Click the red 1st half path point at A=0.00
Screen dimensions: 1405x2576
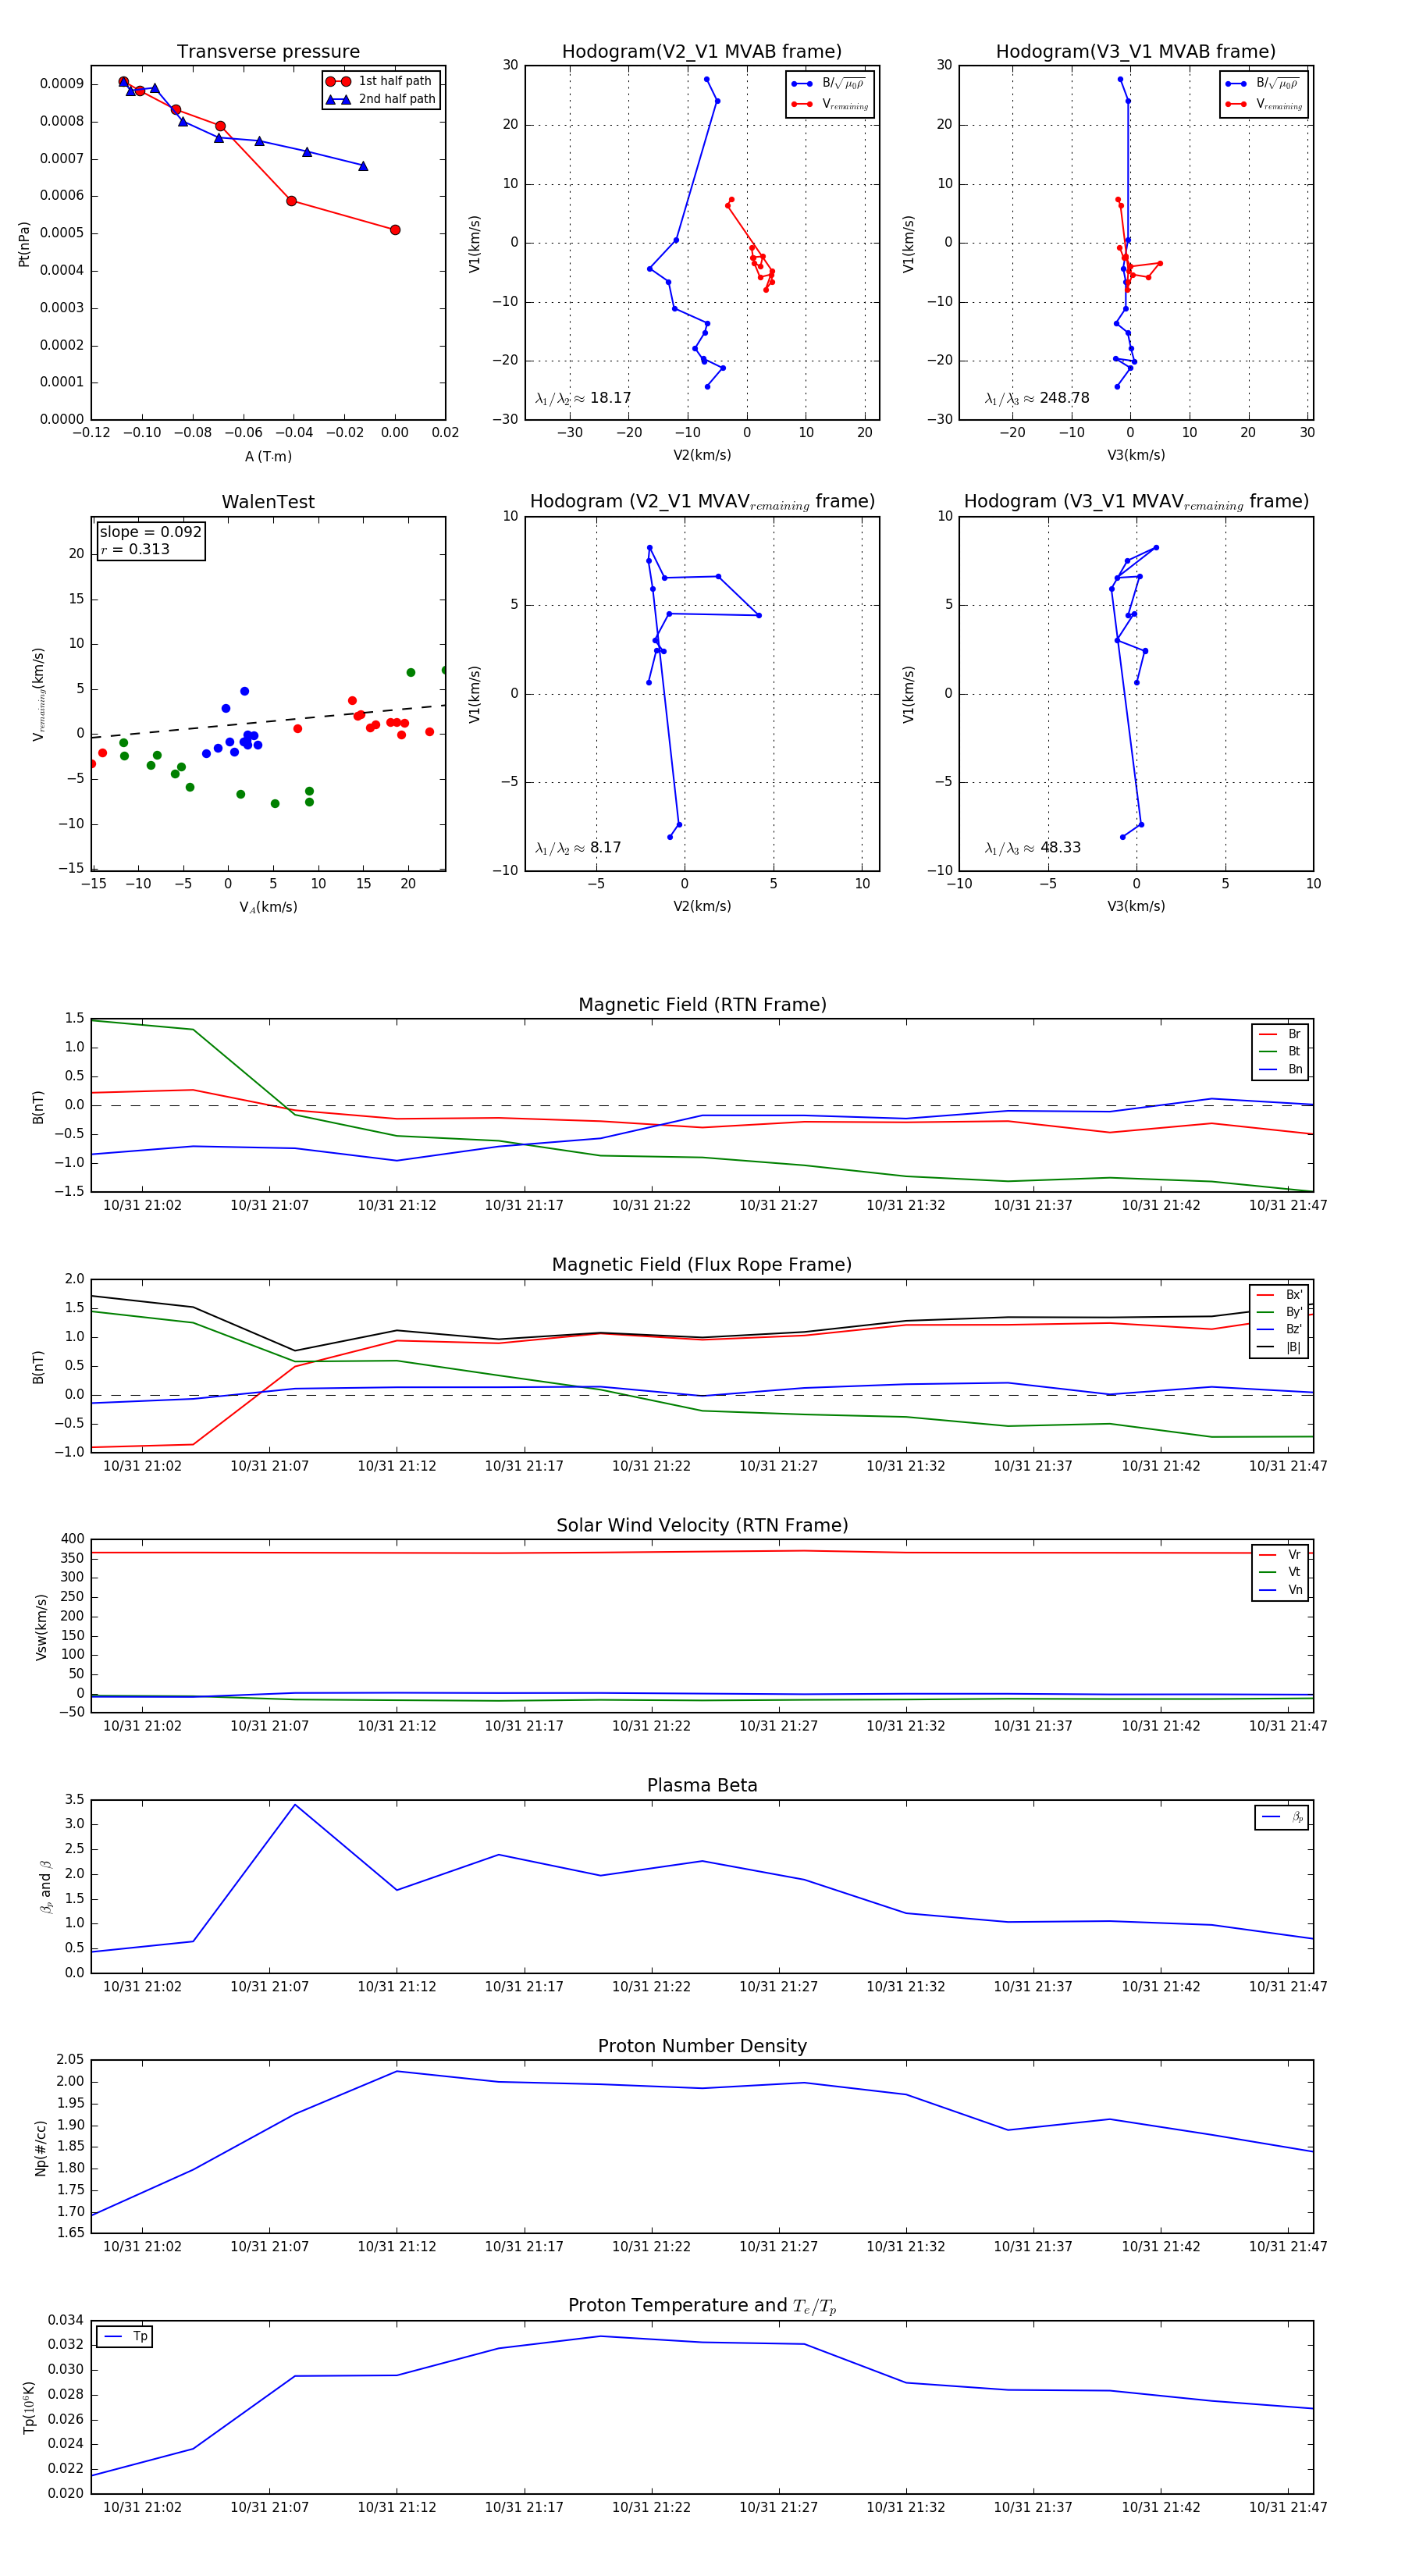tap(395, 230)
